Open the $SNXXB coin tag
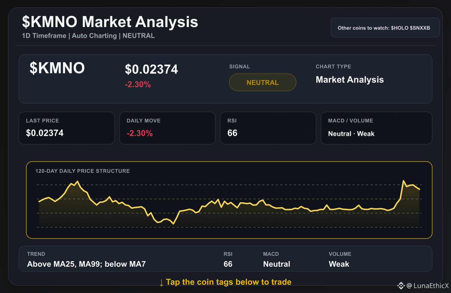This screenshot has height=293, width=451. coord(420,28)
